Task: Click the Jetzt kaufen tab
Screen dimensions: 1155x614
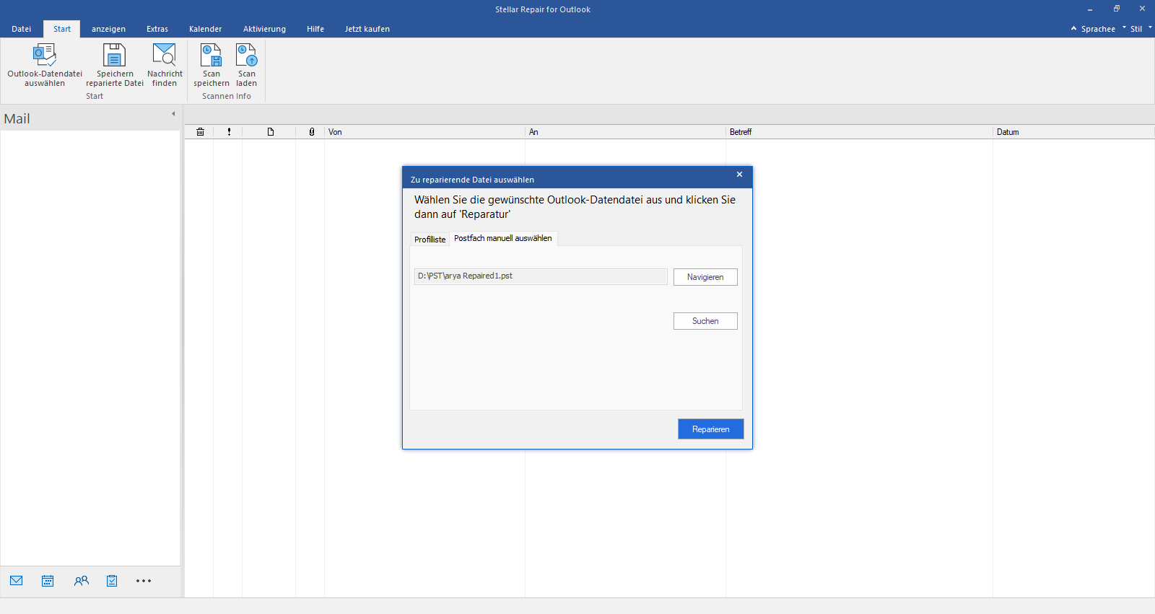Action: tap(367, 29)
